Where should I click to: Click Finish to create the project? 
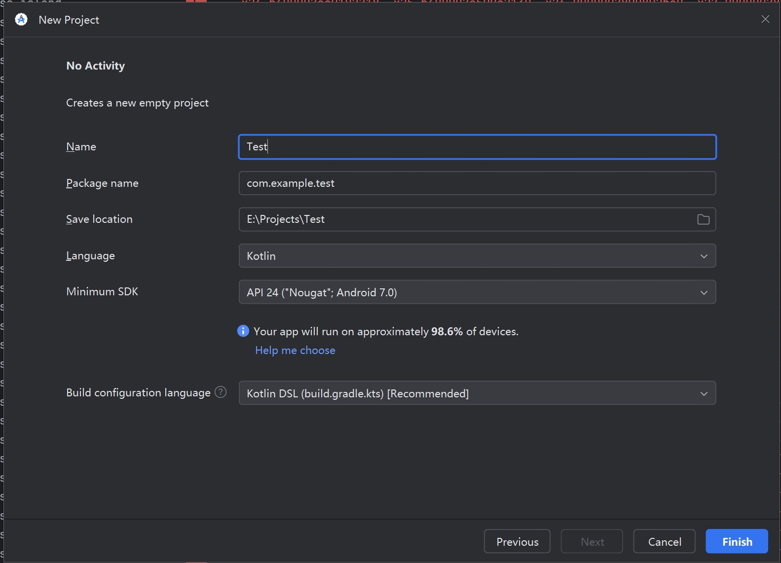737,542
